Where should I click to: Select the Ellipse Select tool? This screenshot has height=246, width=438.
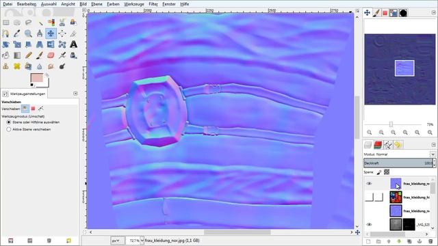(17, 23)
